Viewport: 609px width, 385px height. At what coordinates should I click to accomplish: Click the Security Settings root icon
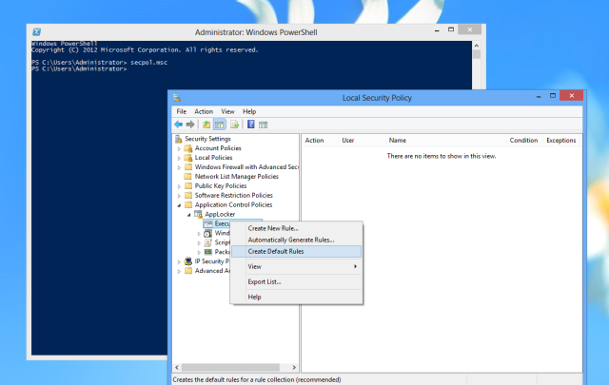179,139
